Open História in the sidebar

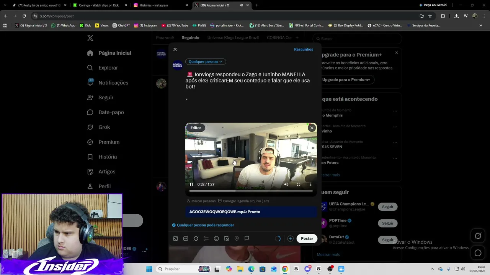click(102, 157)
